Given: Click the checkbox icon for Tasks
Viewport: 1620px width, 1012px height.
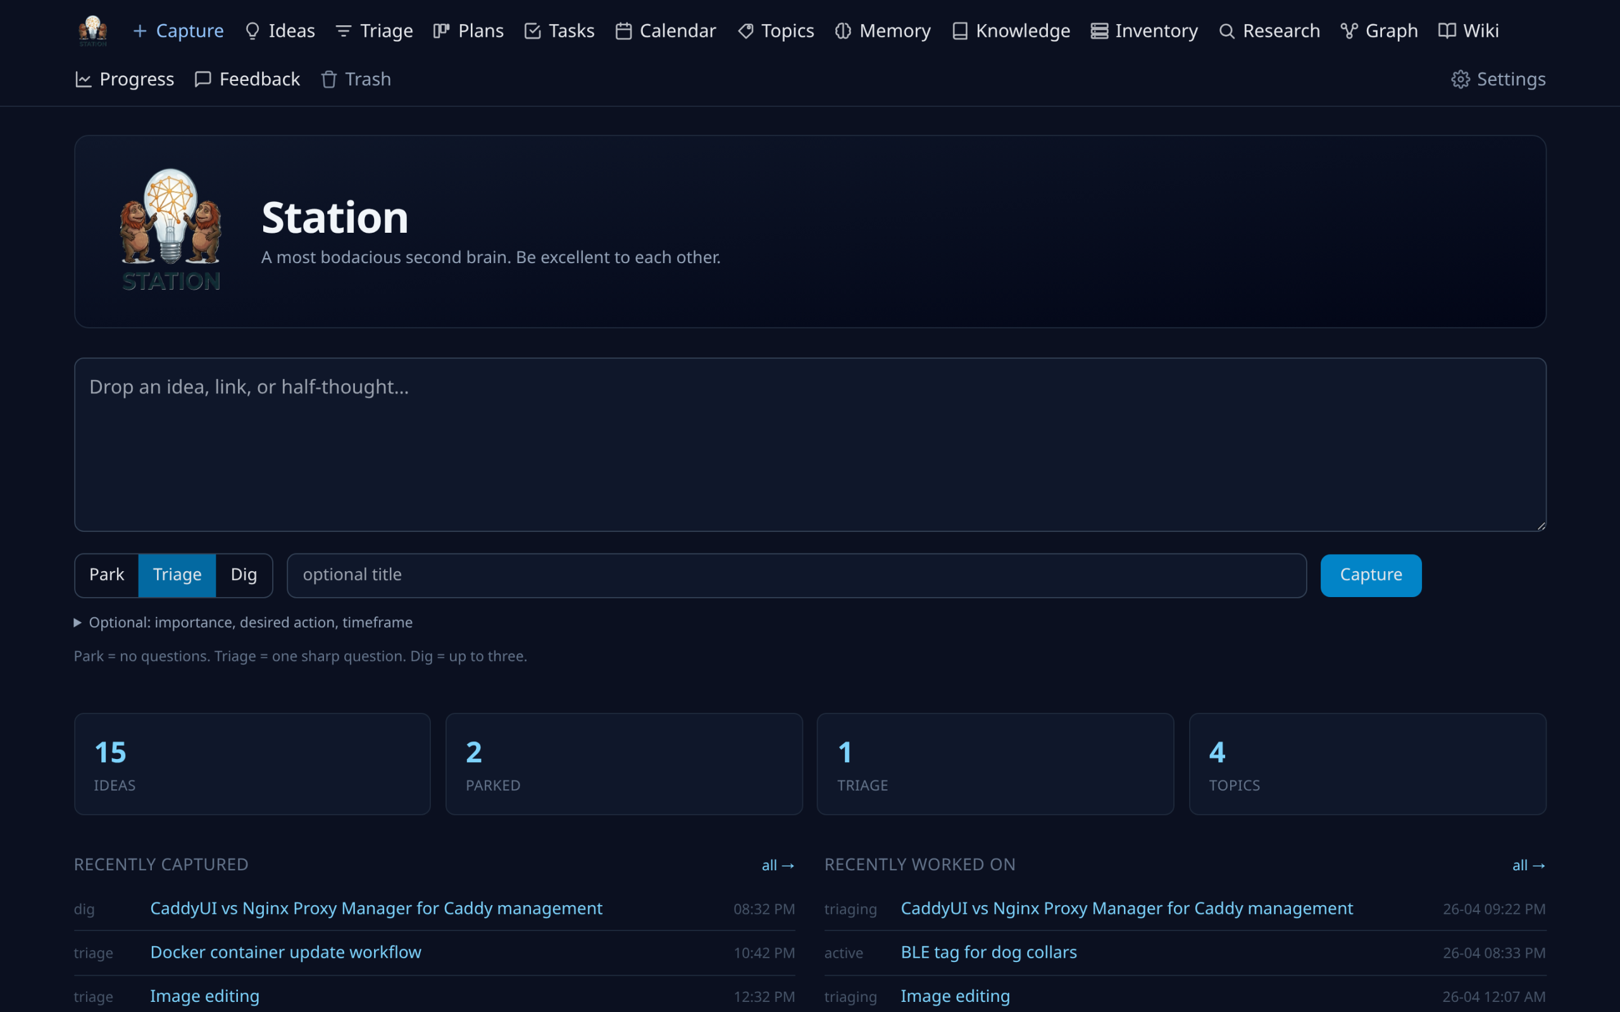Looking at the screenshot, I should point(532,31).
